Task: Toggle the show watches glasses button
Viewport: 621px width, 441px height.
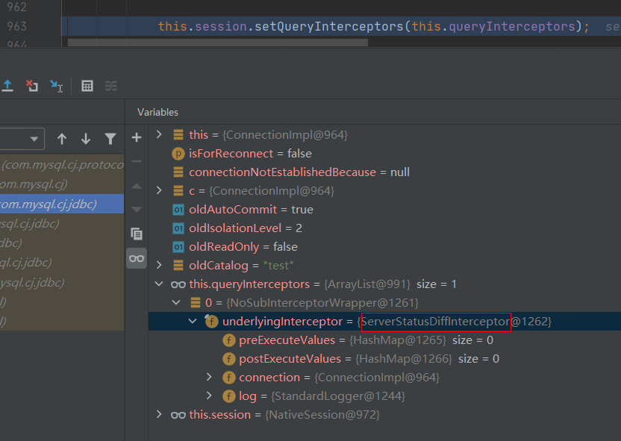Action: [136, 258]
